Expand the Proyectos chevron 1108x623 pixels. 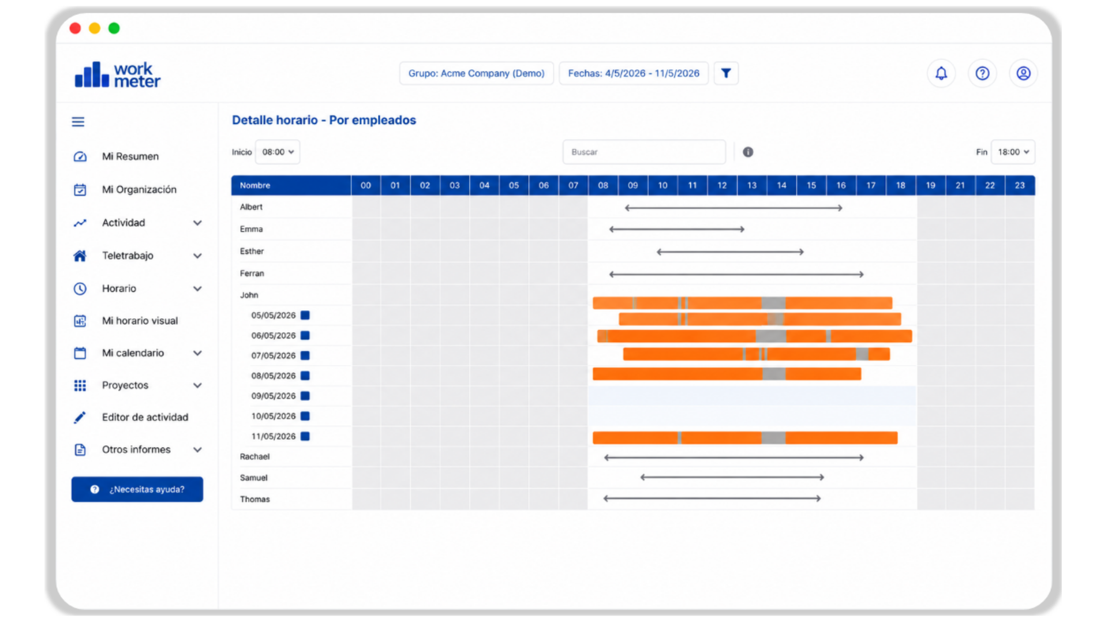pyautogui.click(x=197, y=385)
